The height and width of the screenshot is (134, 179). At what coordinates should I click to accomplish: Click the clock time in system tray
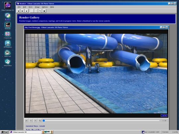click(175, 132)
